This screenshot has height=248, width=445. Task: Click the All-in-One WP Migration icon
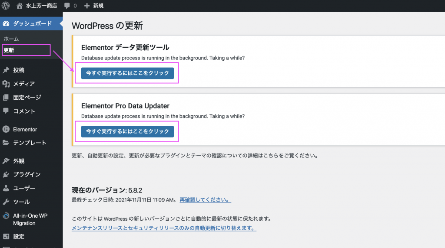click(x=6, y=216)
